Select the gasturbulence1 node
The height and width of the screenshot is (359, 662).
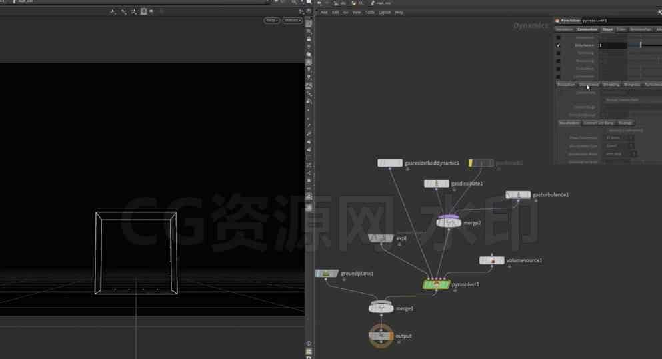[x=518, y=195]
